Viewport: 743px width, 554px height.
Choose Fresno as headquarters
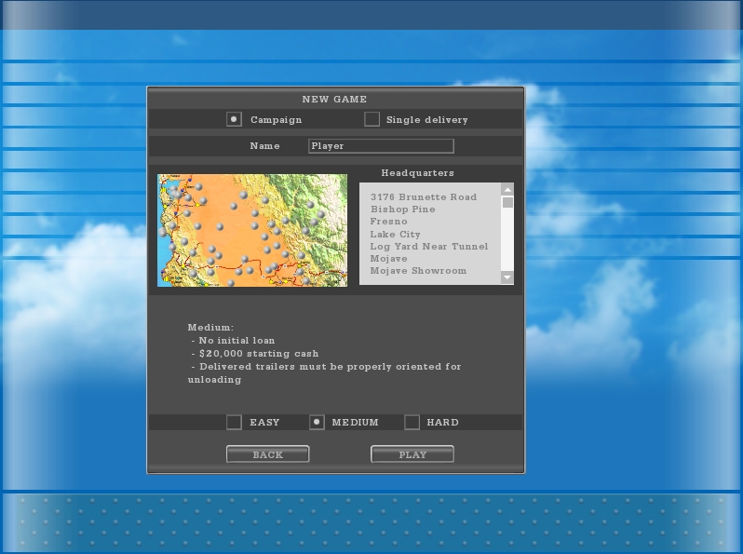[x=388, y=222]
